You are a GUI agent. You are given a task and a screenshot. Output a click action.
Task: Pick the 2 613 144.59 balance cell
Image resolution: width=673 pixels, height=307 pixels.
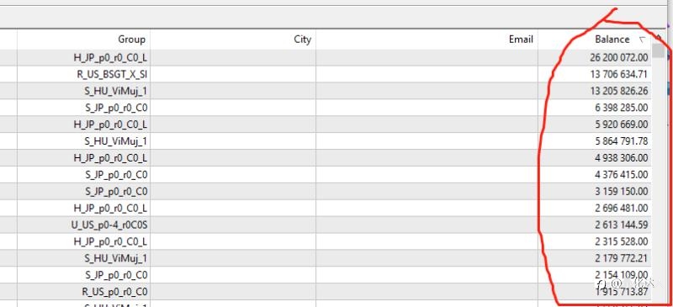click(595, 225)
